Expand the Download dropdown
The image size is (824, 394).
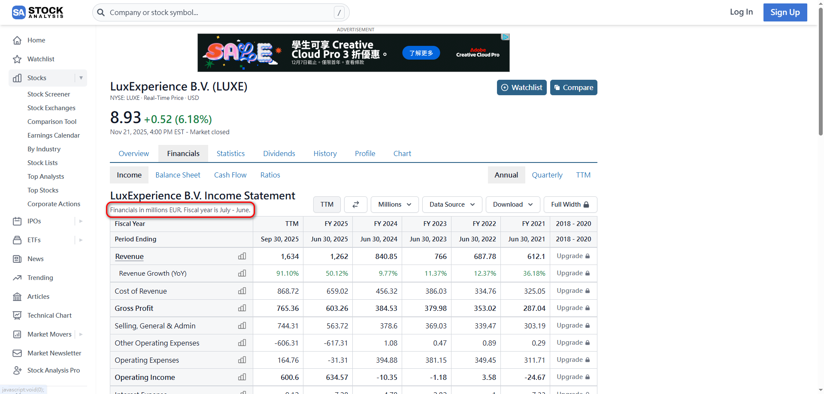pos(512,205)
